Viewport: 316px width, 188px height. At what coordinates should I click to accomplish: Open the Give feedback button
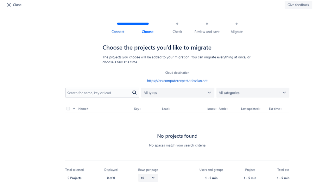[x=298, y=5]
